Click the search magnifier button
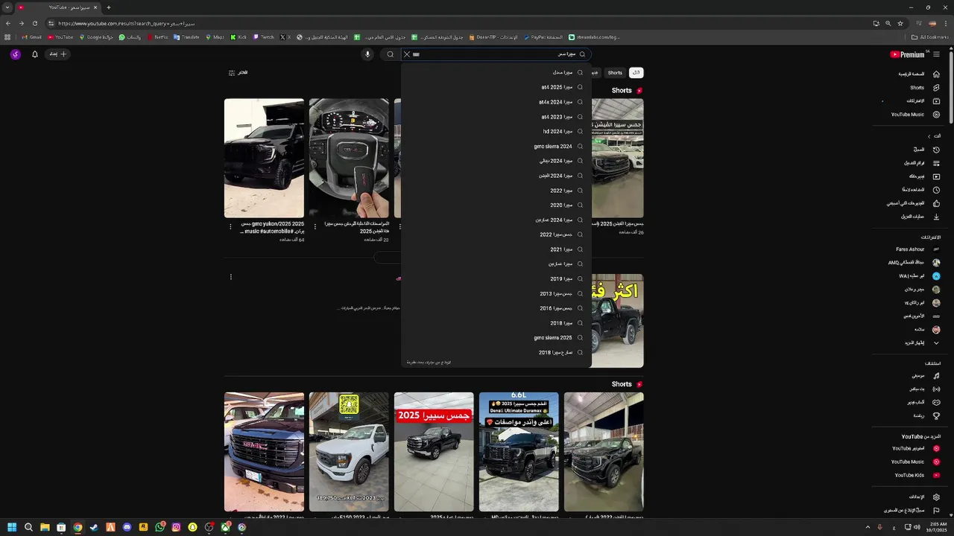 pyautogui.click(x=390, y=54)
